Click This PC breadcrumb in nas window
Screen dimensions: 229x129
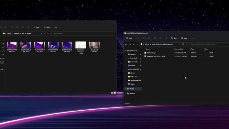[147, 44]
